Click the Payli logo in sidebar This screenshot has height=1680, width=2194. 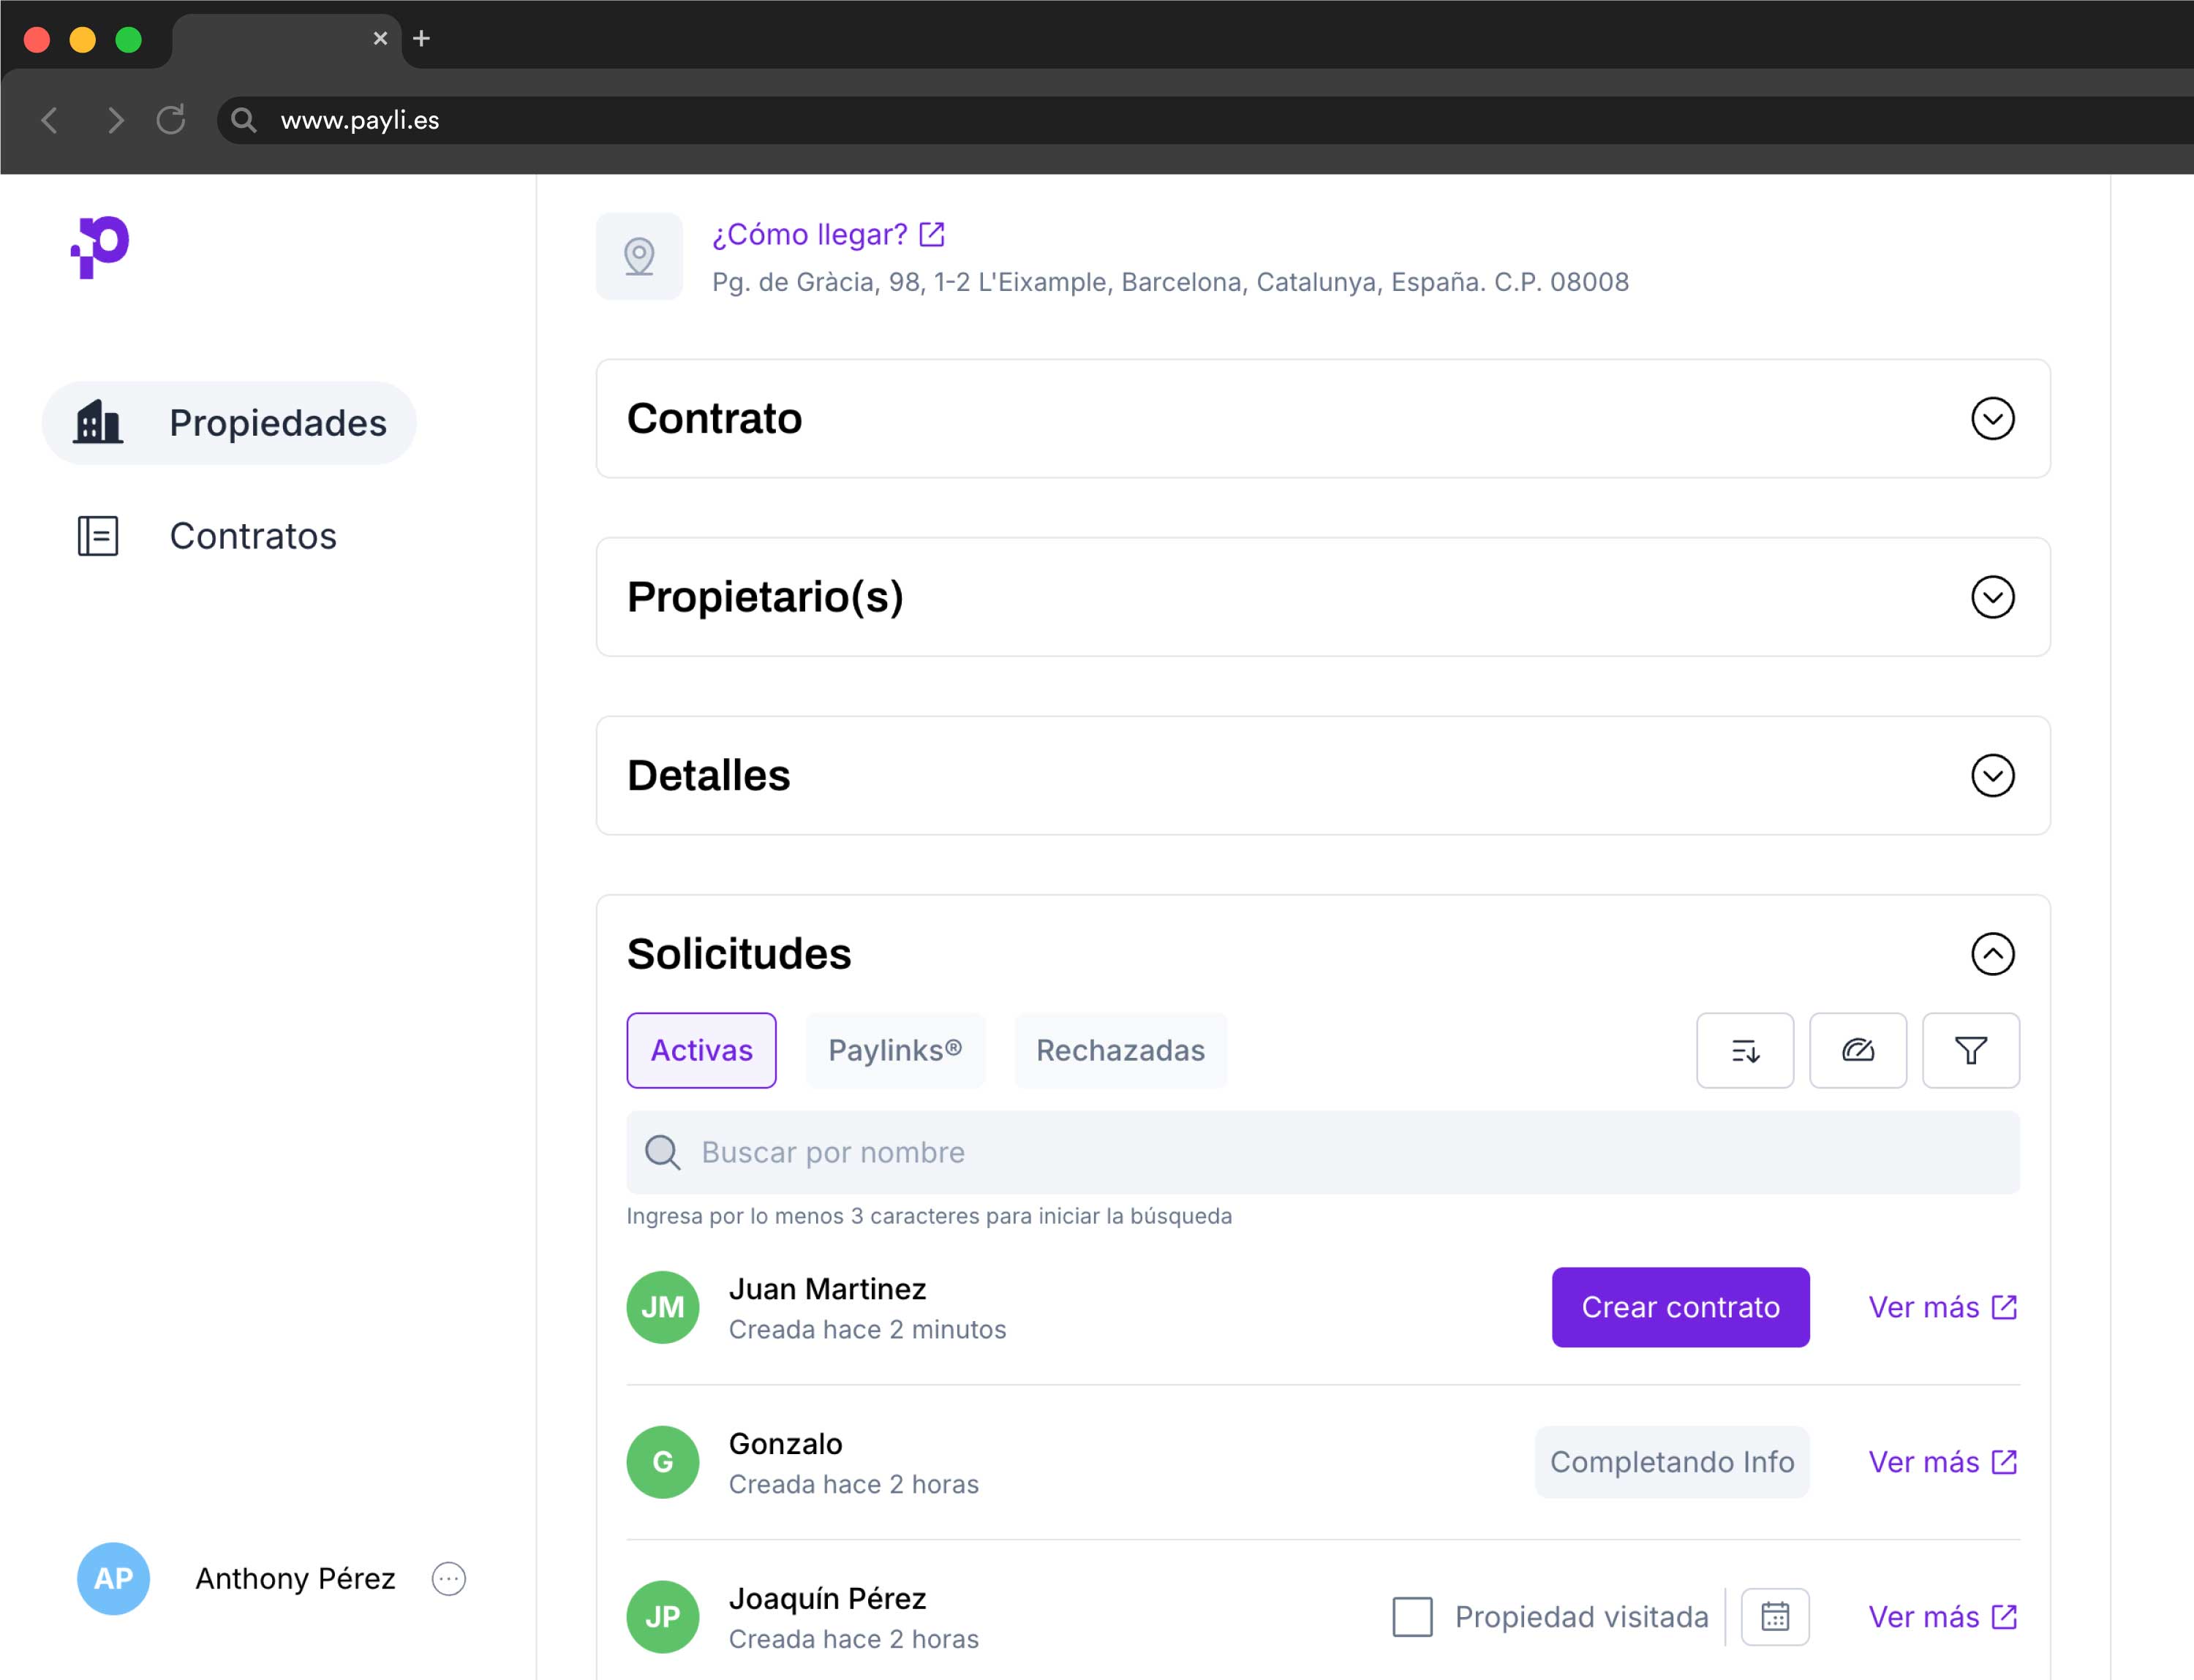point(101,246)
